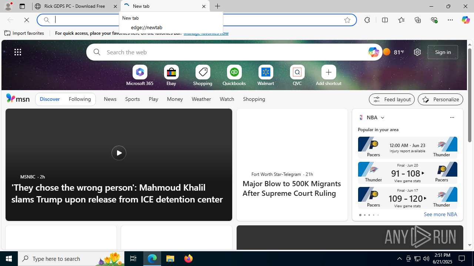
Task: Open Browser essentials icon
Action: tap(434, 20)
